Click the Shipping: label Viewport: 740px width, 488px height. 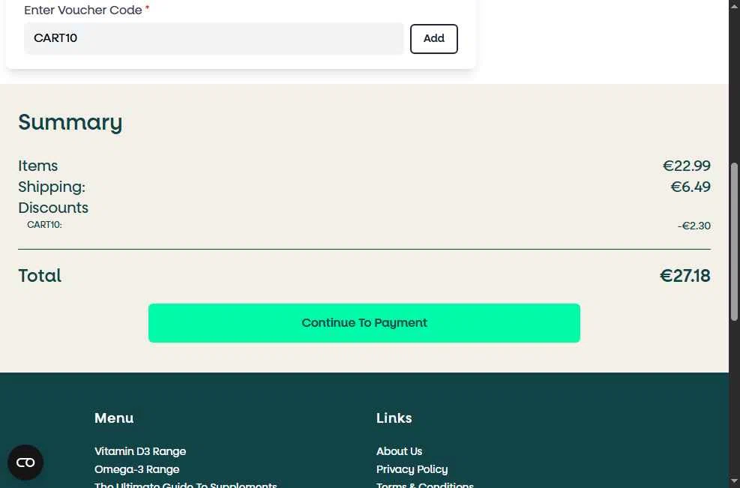[52, 187]
